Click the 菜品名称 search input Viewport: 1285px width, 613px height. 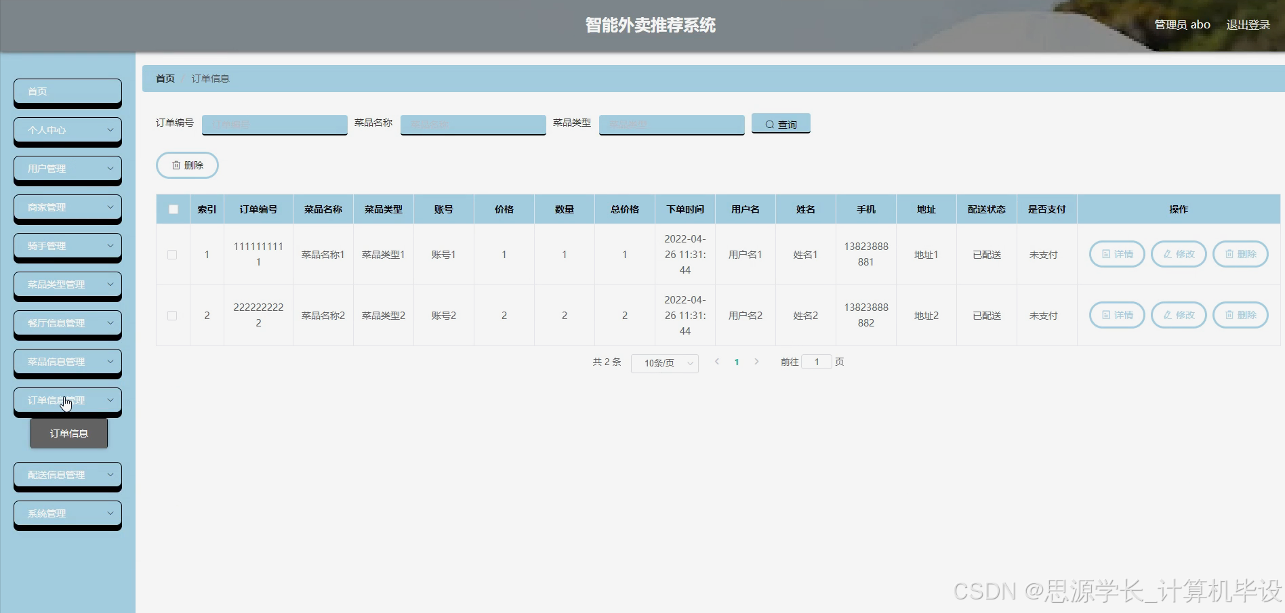tap(473, 124)
